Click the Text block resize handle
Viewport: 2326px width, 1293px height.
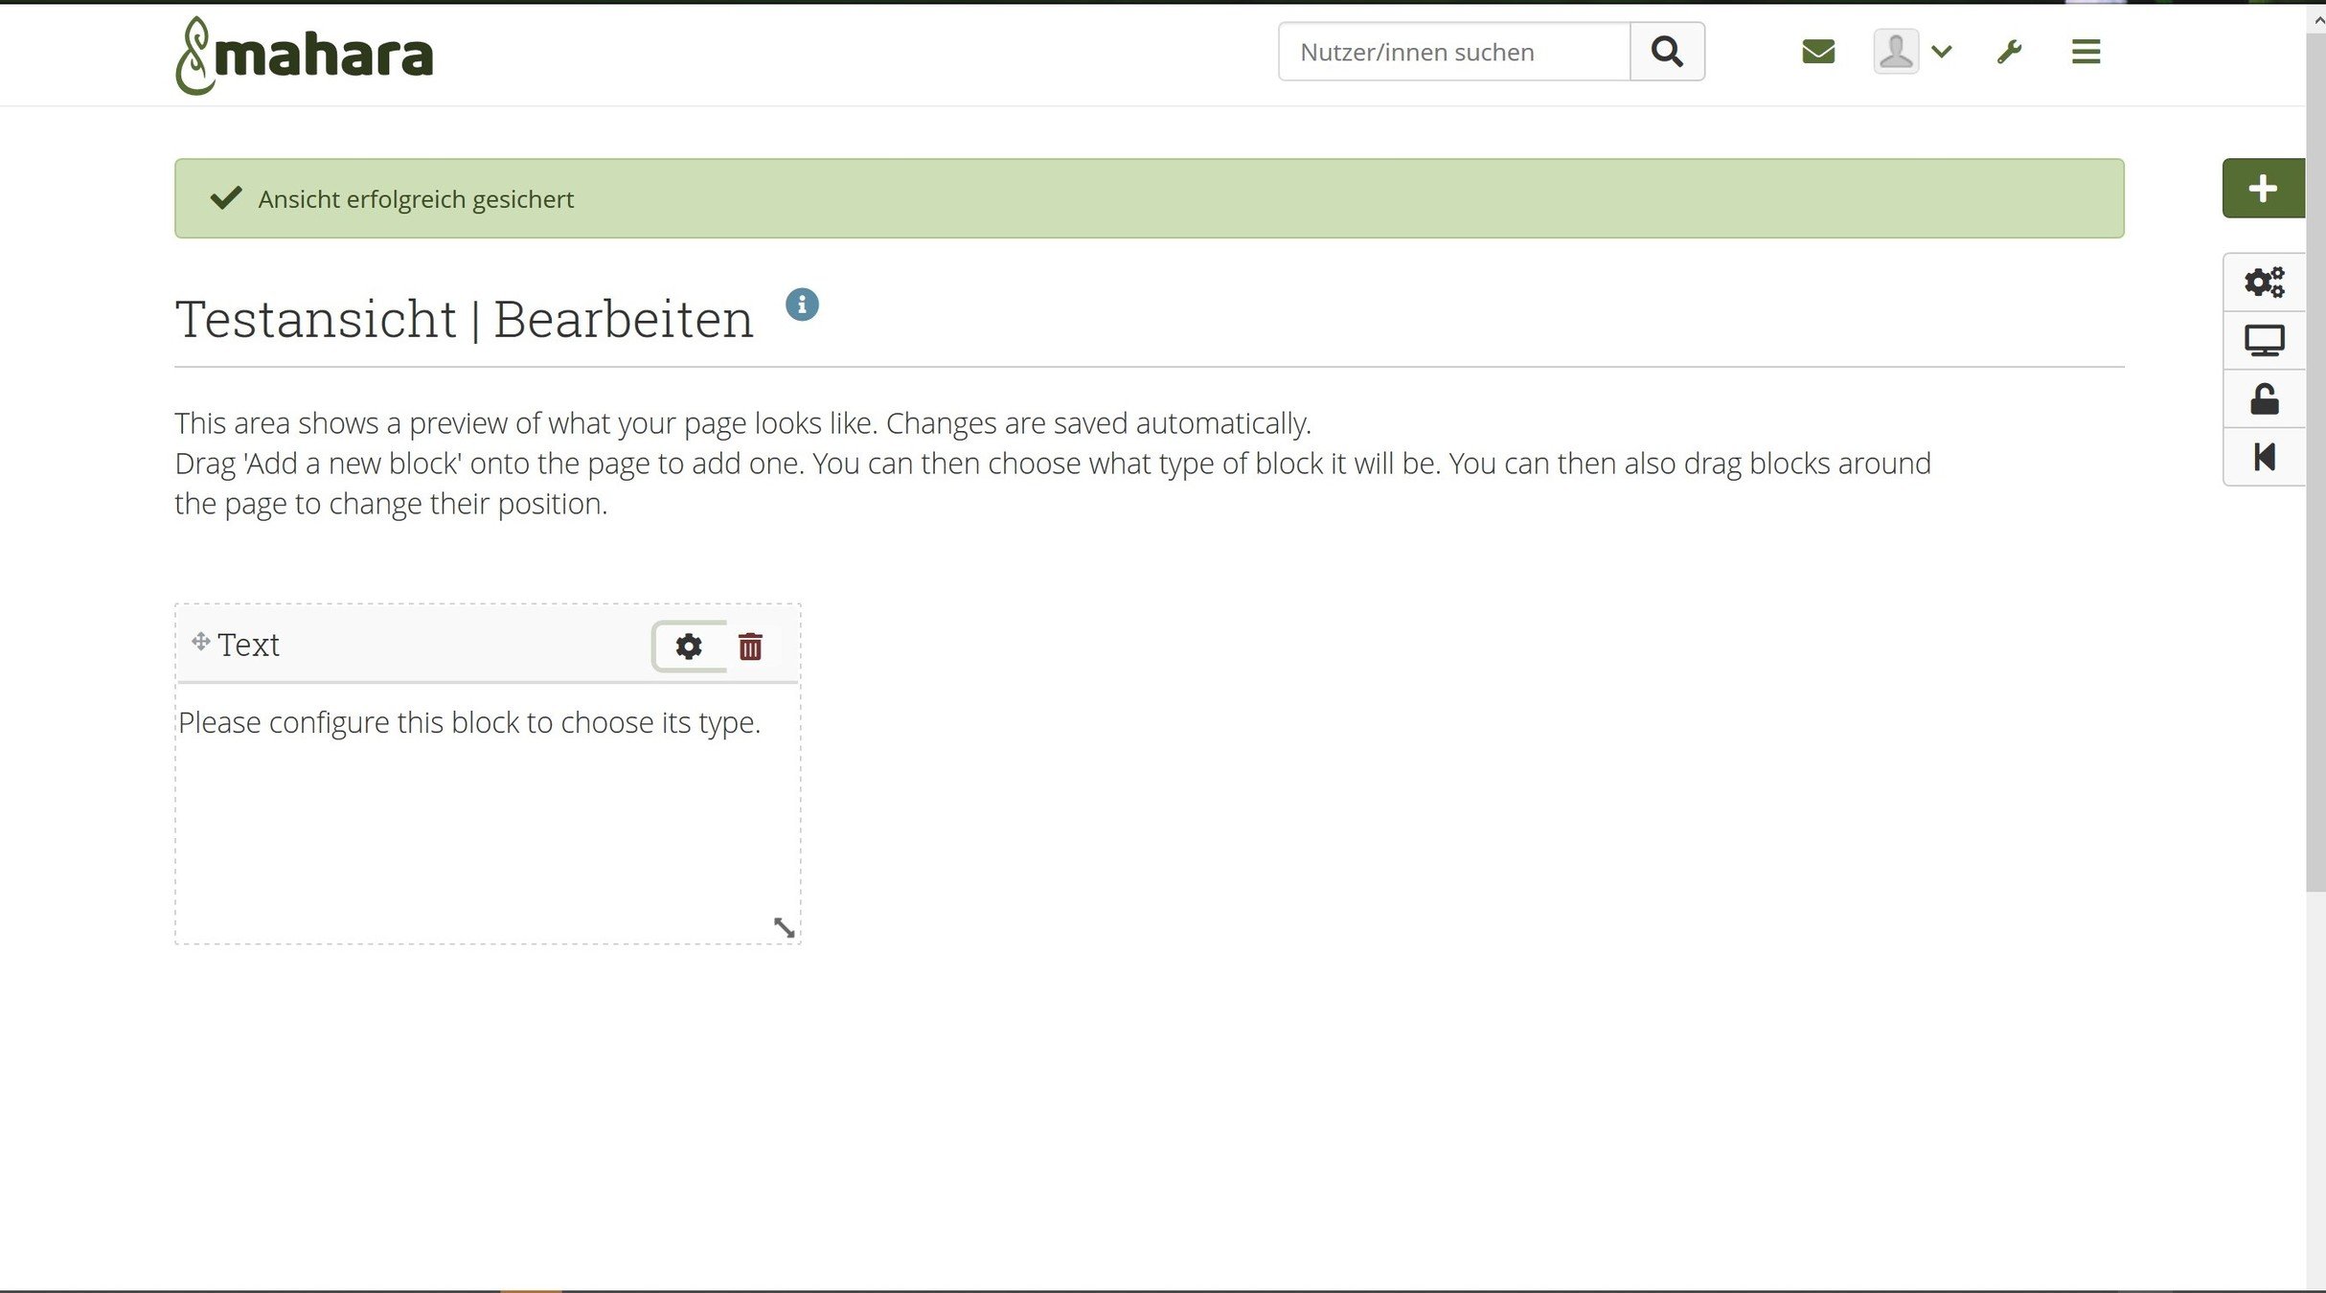784,927
